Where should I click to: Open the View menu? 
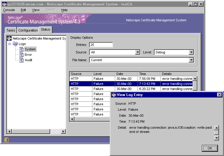36,10
